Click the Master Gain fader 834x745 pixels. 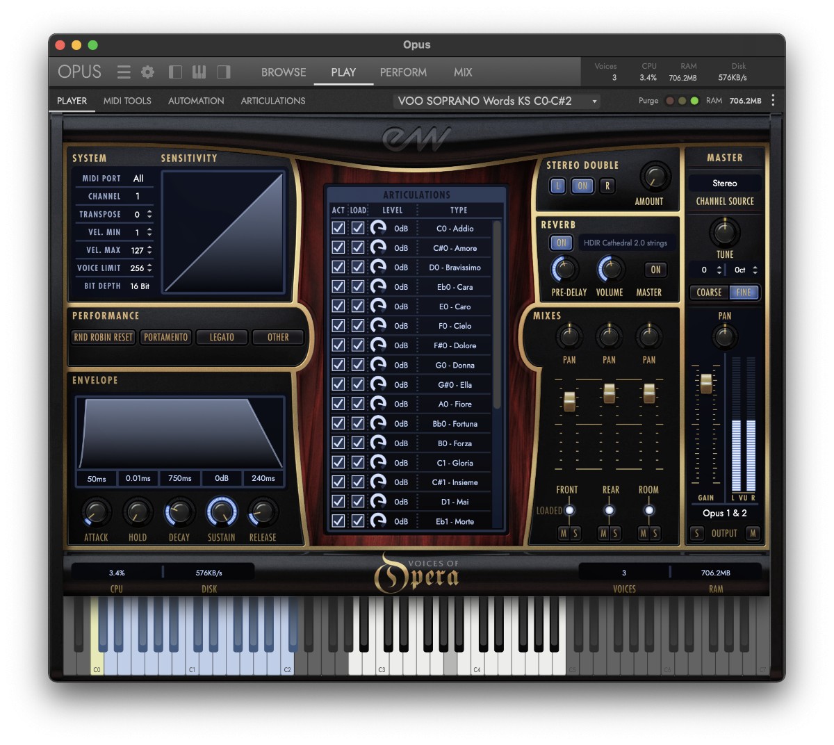706,383
